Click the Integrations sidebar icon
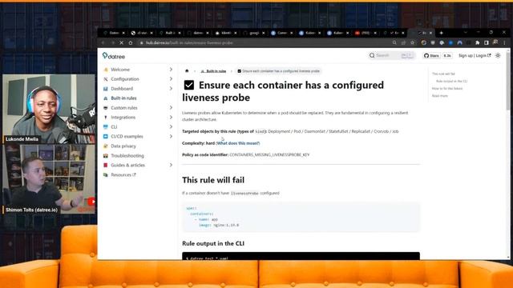Screen dimensions: 513x288 (106, 118)
